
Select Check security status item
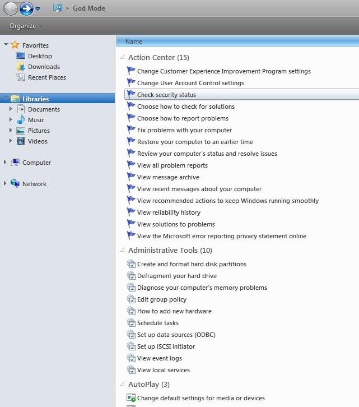[242, 95]
